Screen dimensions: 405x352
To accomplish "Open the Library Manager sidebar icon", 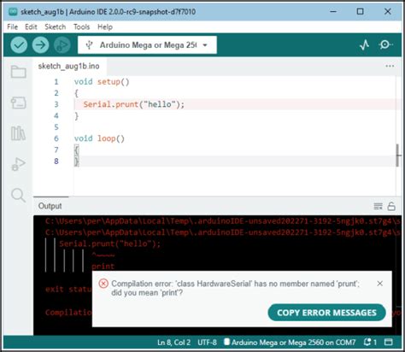I will coord(18,133).
